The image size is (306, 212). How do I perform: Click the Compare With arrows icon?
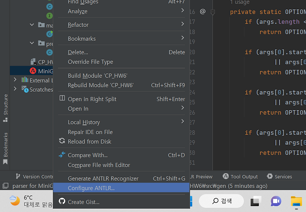(x=62, y=155)
